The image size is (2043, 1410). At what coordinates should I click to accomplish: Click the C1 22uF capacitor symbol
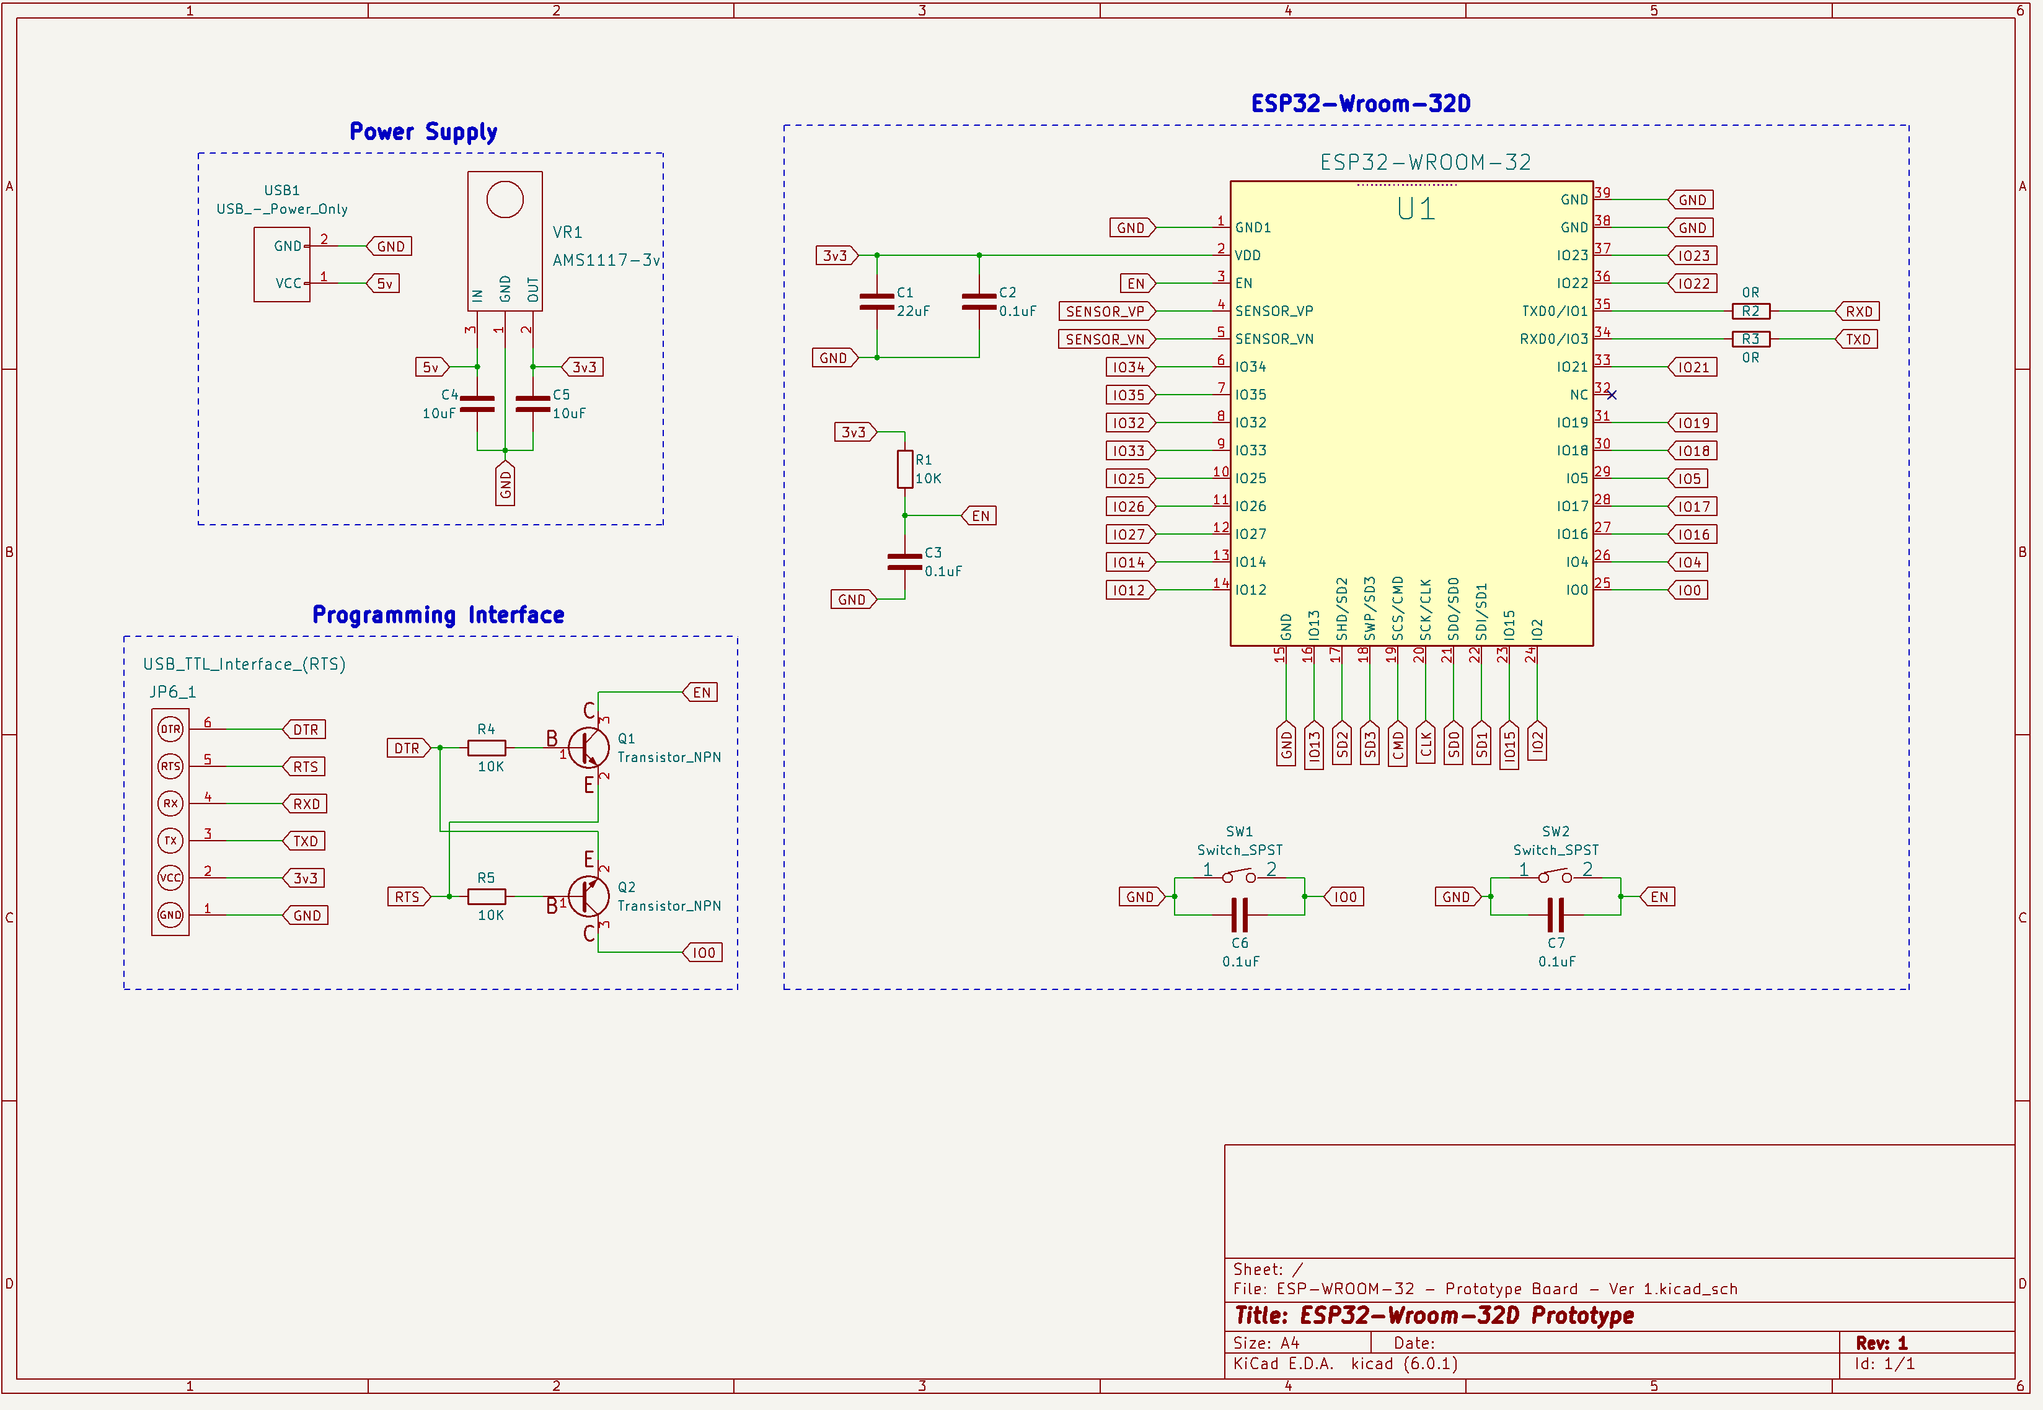click(x=877, y=302)
